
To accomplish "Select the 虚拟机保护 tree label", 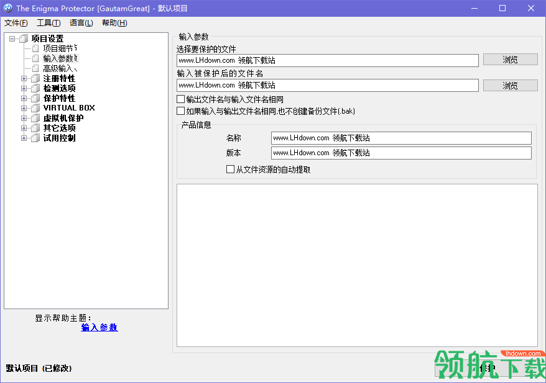I will point(63,118).
